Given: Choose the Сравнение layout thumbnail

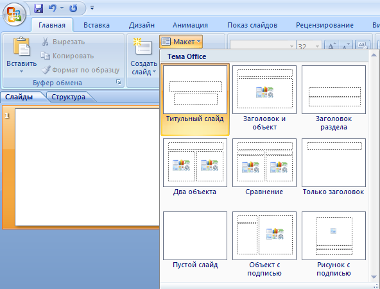Looking at the screenshot, I should (264, 167).
